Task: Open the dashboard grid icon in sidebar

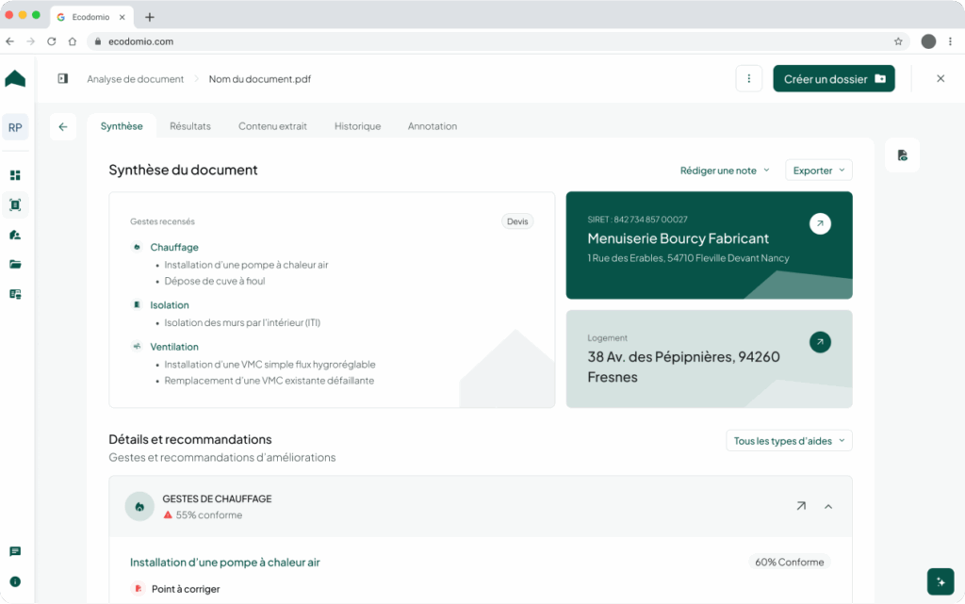Action: click(x=15, y=175)
